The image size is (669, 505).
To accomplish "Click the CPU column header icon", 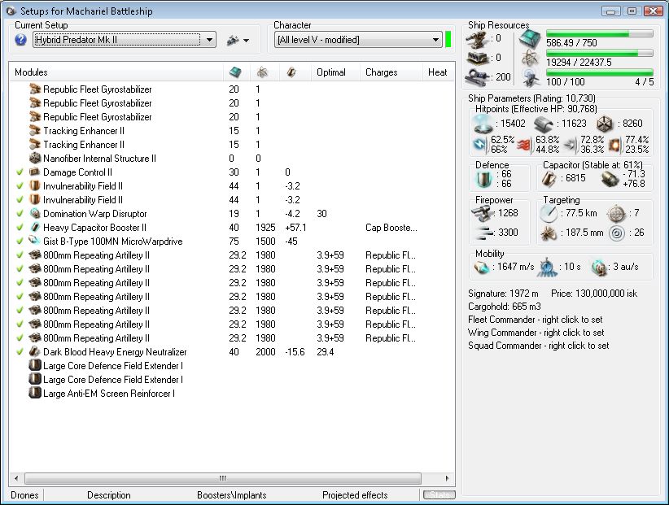I will (x=235, y=72).
